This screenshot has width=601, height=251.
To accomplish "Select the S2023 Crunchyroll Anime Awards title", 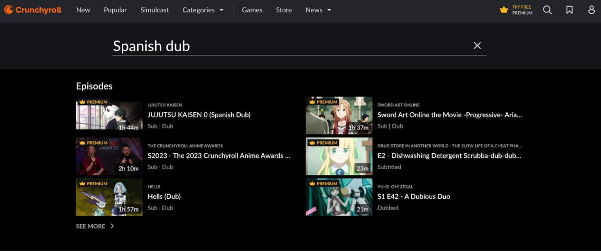I will [x=219, y=156].
